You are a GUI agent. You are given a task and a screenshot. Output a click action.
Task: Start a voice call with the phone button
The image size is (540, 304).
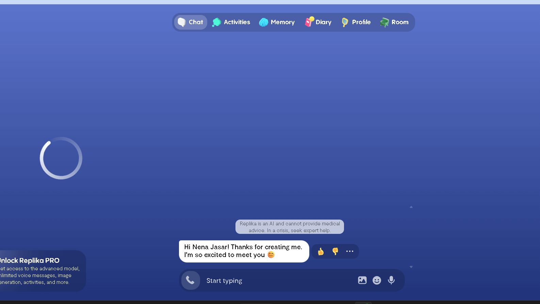point(191,280)
